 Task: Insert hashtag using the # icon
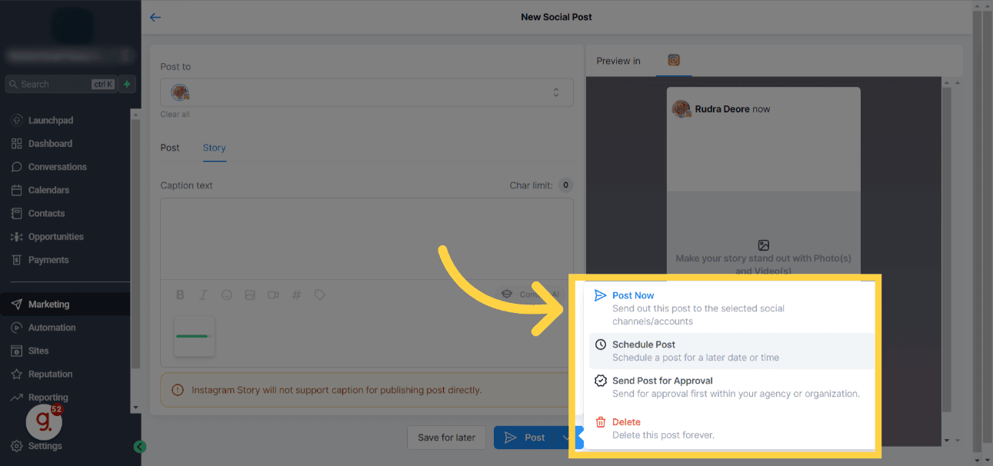pos(296,295)
